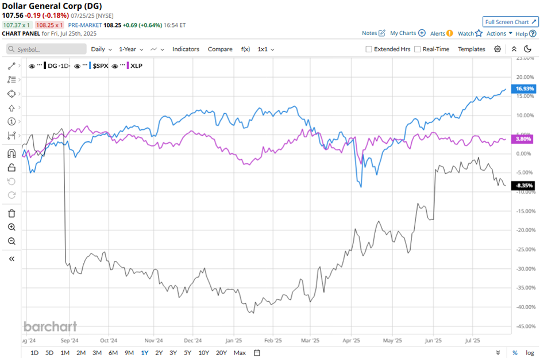This screenshot has width=540, height=358.
Task: Hide the XLP series with eye icon
Action: [115, 66]
